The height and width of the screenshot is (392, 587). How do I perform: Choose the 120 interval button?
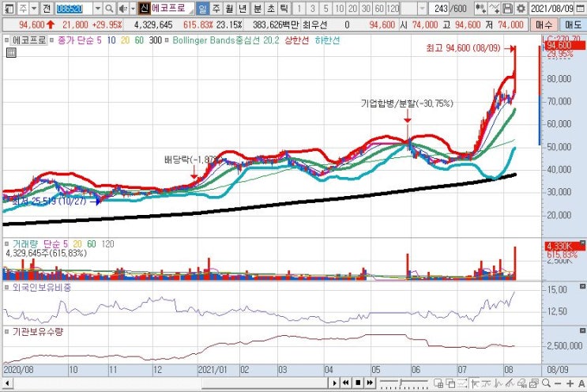pos(393,8)
